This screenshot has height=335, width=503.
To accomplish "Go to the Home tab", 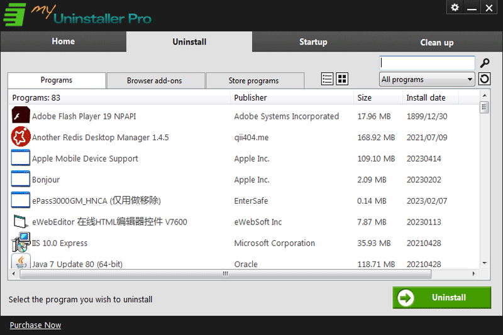I will [x=64, y=41].
